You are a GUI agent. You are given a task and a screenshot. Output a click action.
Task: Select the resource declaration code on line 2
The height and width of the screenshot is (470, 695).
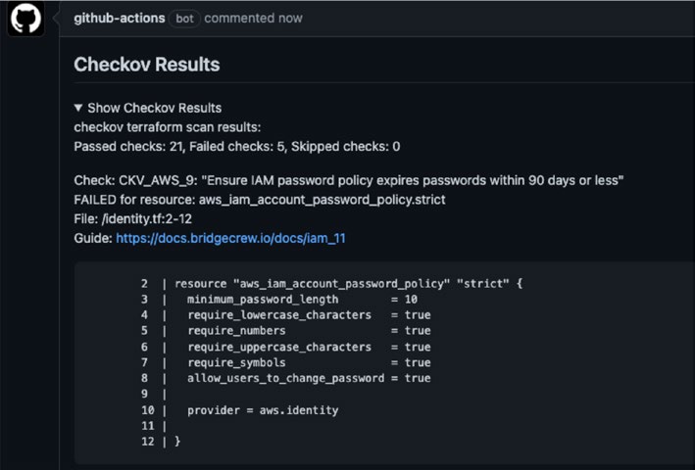(x=348, y=283)
